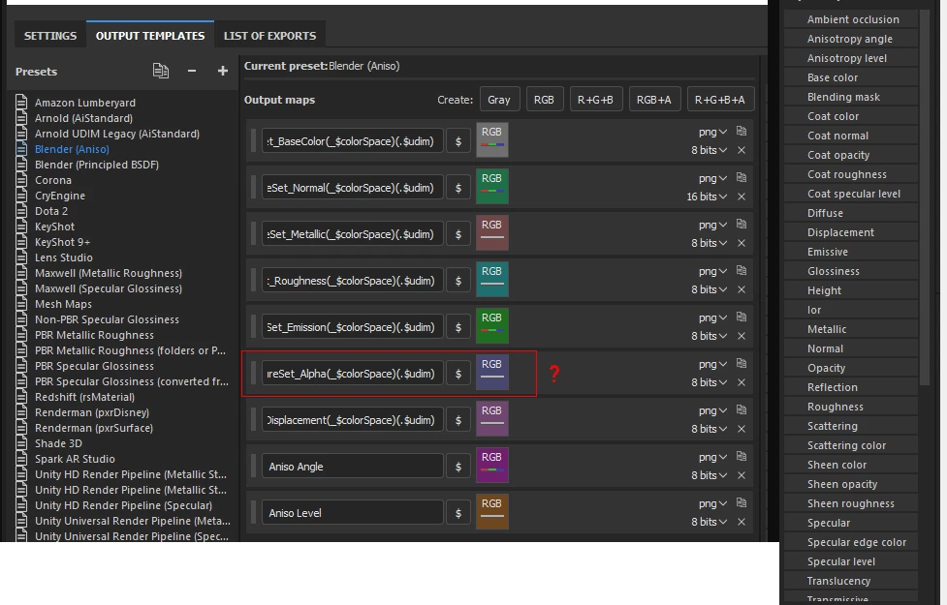The width and height of the screenshot is (947, 605).
Task: Delete the Aniso Level output map
Action: tap(742, 522)
